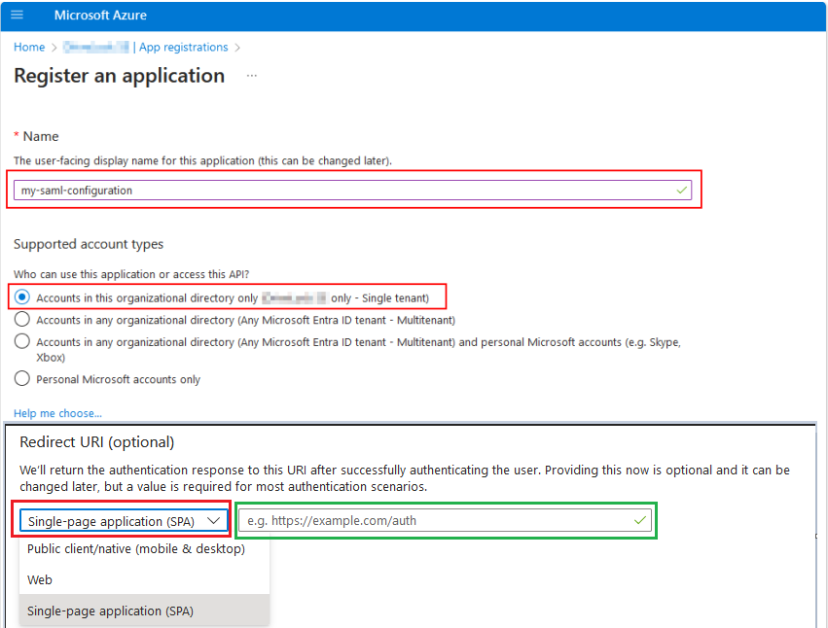The height and width of the screenshot is (628, 828).
Task: Click green checkmark in Redirect URI field
Action: pyautogui.click(x=639, y=521)
